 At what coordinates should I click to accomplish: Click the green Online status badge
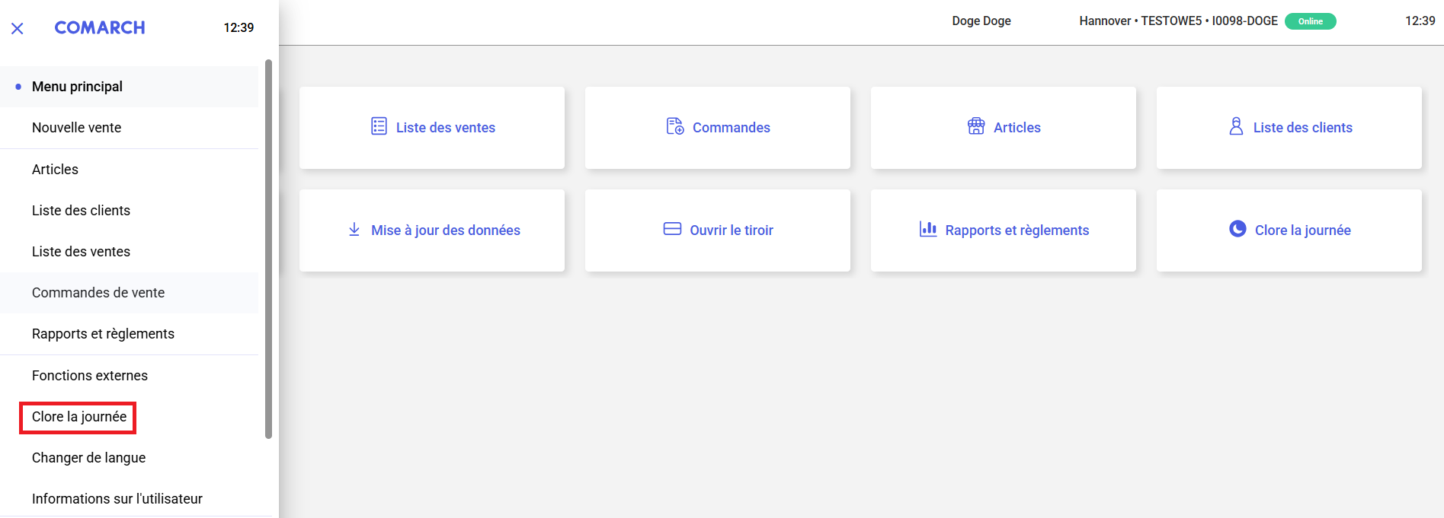pos(1310,21)
